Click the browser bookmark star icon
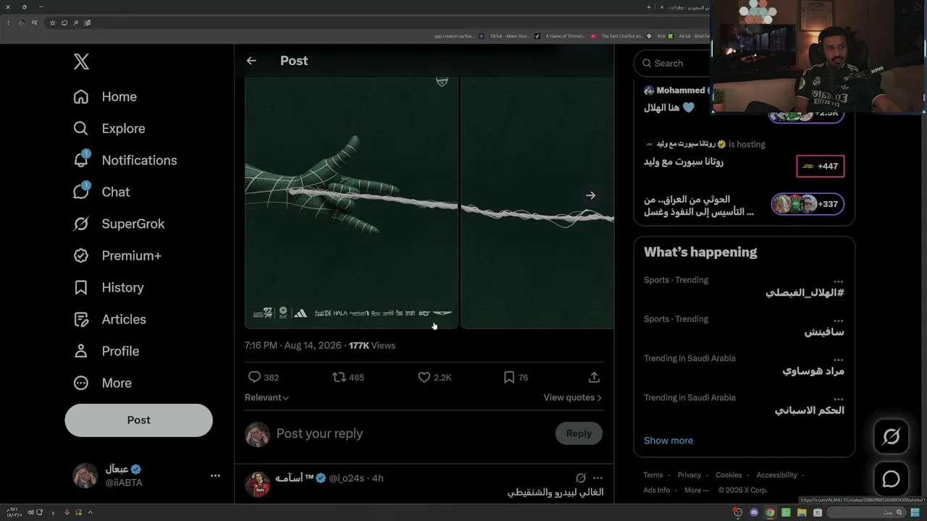The image size is (927, 521). 52,23
